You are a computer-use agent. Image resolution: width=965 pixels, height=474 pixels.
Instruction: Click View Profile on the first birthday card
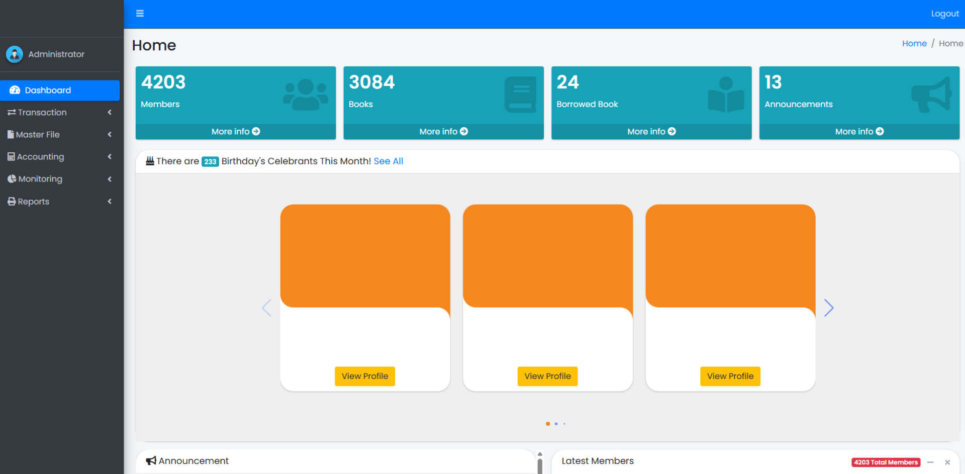(365, 376)
